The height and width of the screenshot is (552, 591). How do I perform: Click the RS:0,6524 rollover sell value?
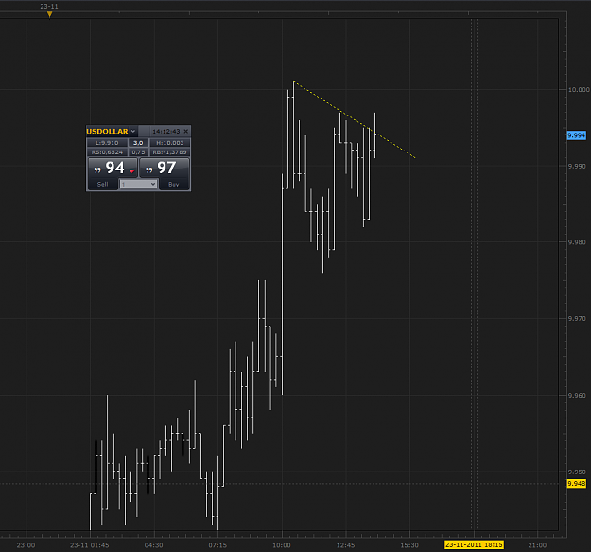[x=107, y=152]
